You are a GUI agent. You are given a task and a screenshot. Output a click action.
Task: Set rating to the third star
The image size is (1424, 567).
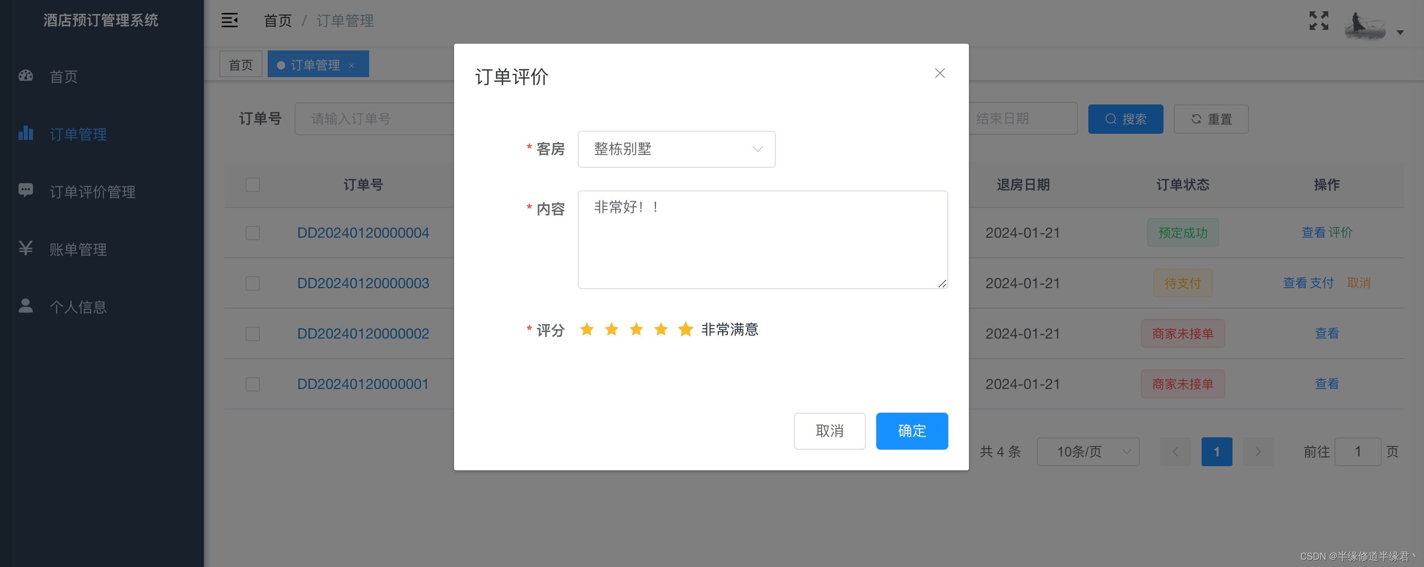point(636,329)
